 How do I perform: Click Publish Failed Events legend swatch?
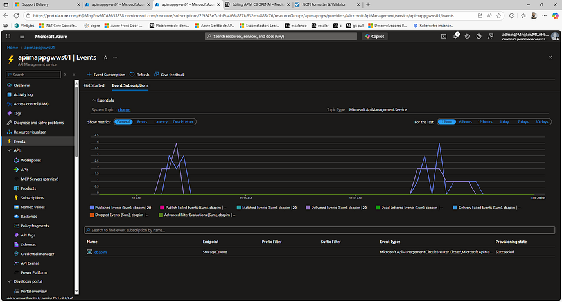pos(162,208)
